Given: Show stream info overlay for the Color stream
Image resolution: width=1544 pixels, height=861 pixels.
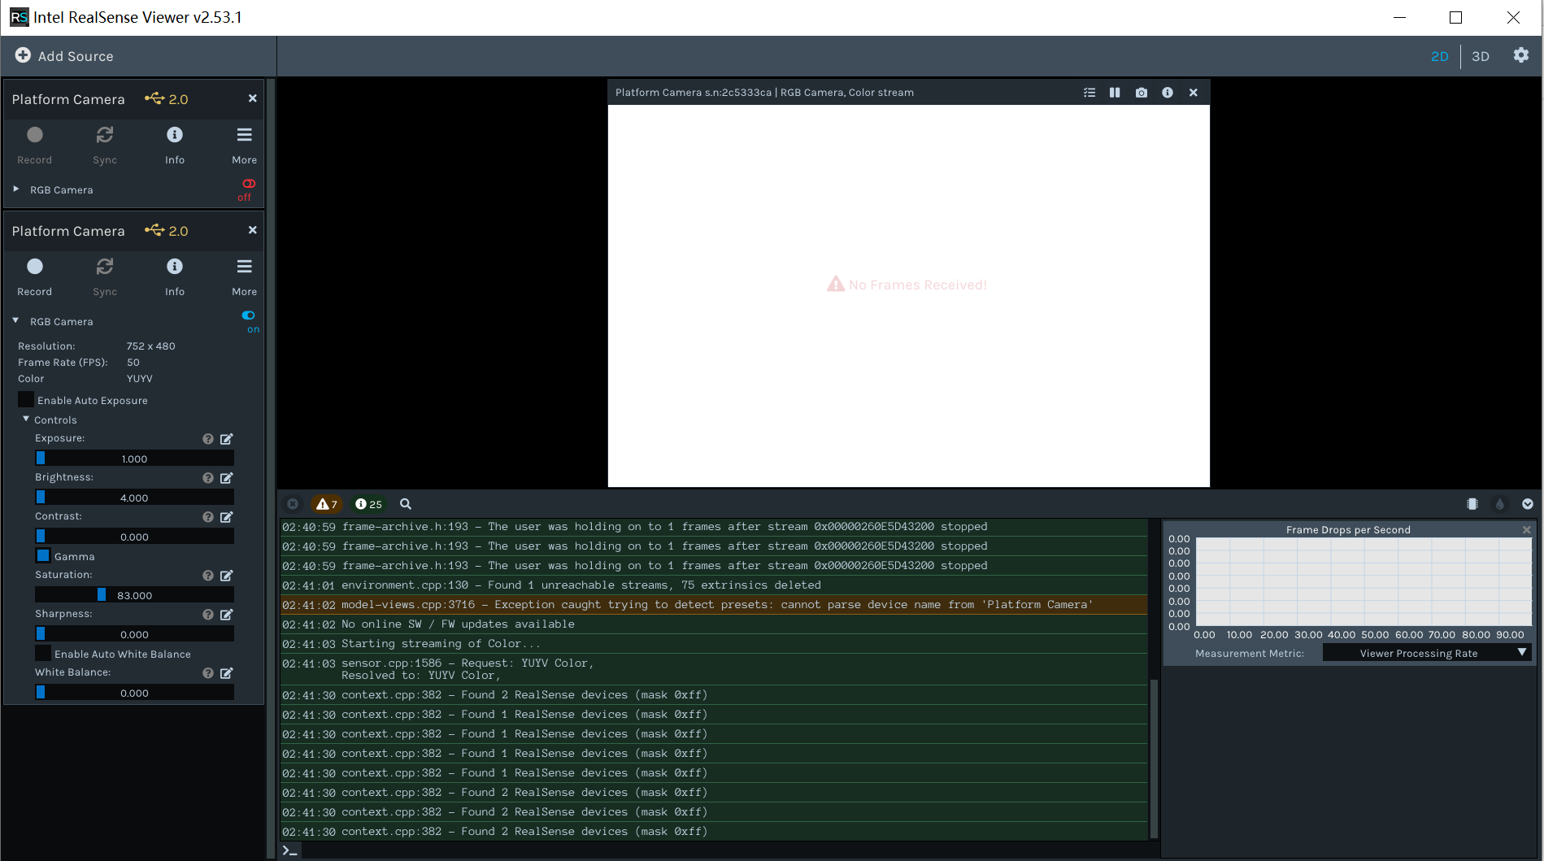Looking at the screenshot, I should pyautogui.click(x=1167, y=92).
